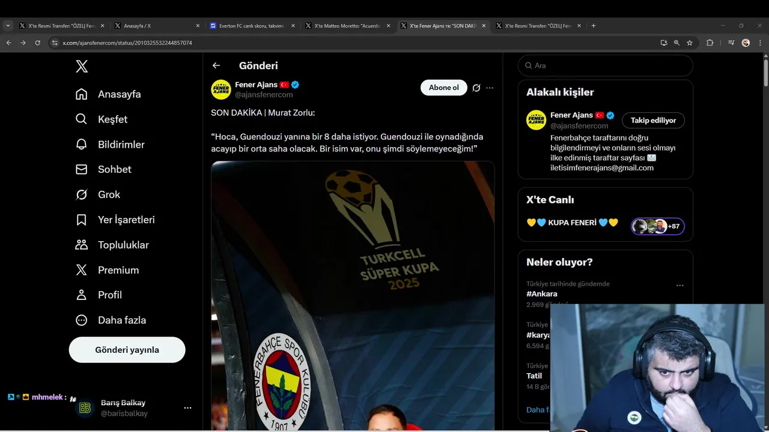
Task: Click @ajansfenercom handle on post
Action: click(264, 95)
